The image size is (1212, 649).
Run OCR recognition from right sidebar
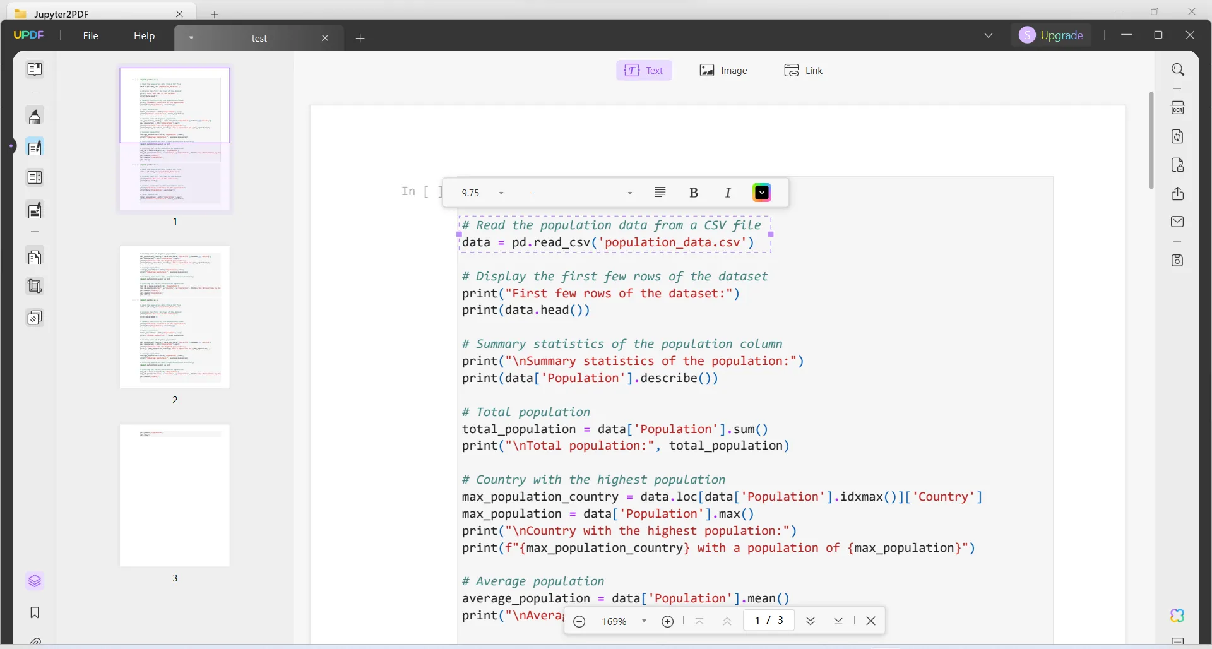1178,108
